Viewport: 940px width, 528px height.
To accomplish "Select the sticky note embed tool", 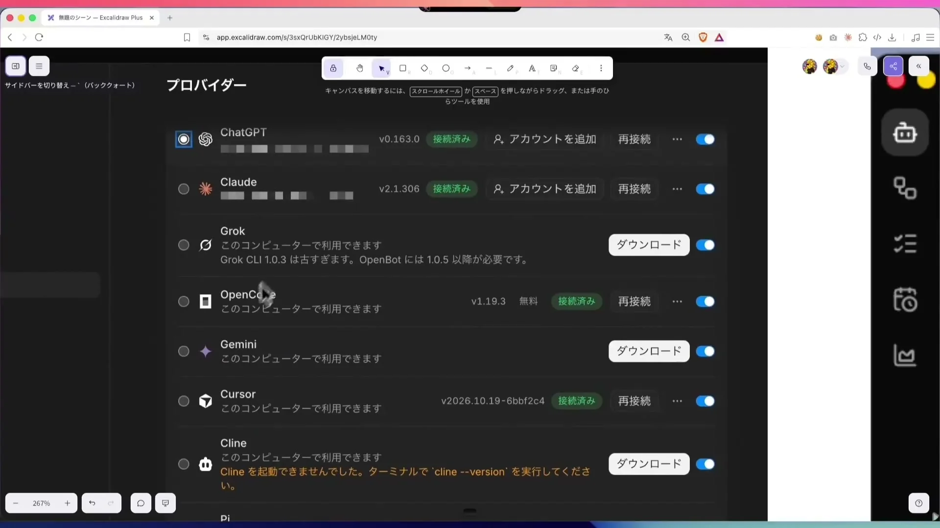I will (x=554, y=68).
